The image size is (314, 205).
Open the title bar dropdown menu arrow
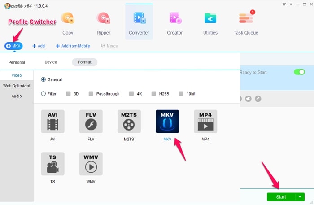click(291, 4)
